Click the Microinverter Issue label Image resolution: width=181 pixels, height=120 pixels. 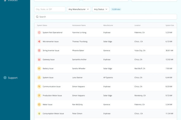point(51,41)
